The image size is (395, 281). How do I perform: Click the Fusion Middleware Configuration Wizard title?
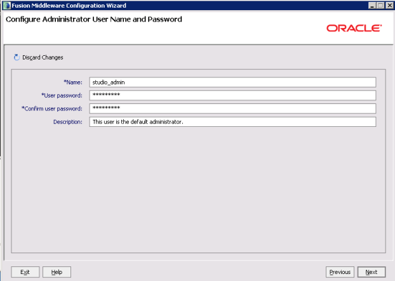[69, 6]
